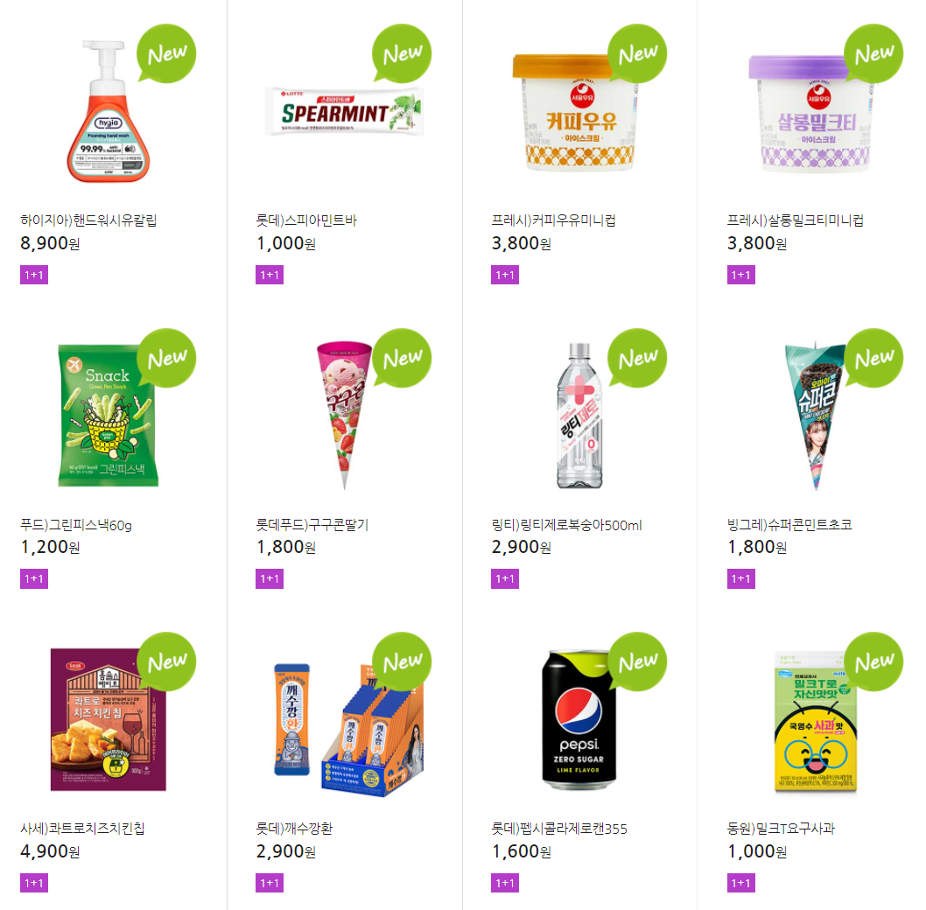Select the Pepsi Zero Sugar lime can
The width and height of the screenshot is (926, 910).
579,720
